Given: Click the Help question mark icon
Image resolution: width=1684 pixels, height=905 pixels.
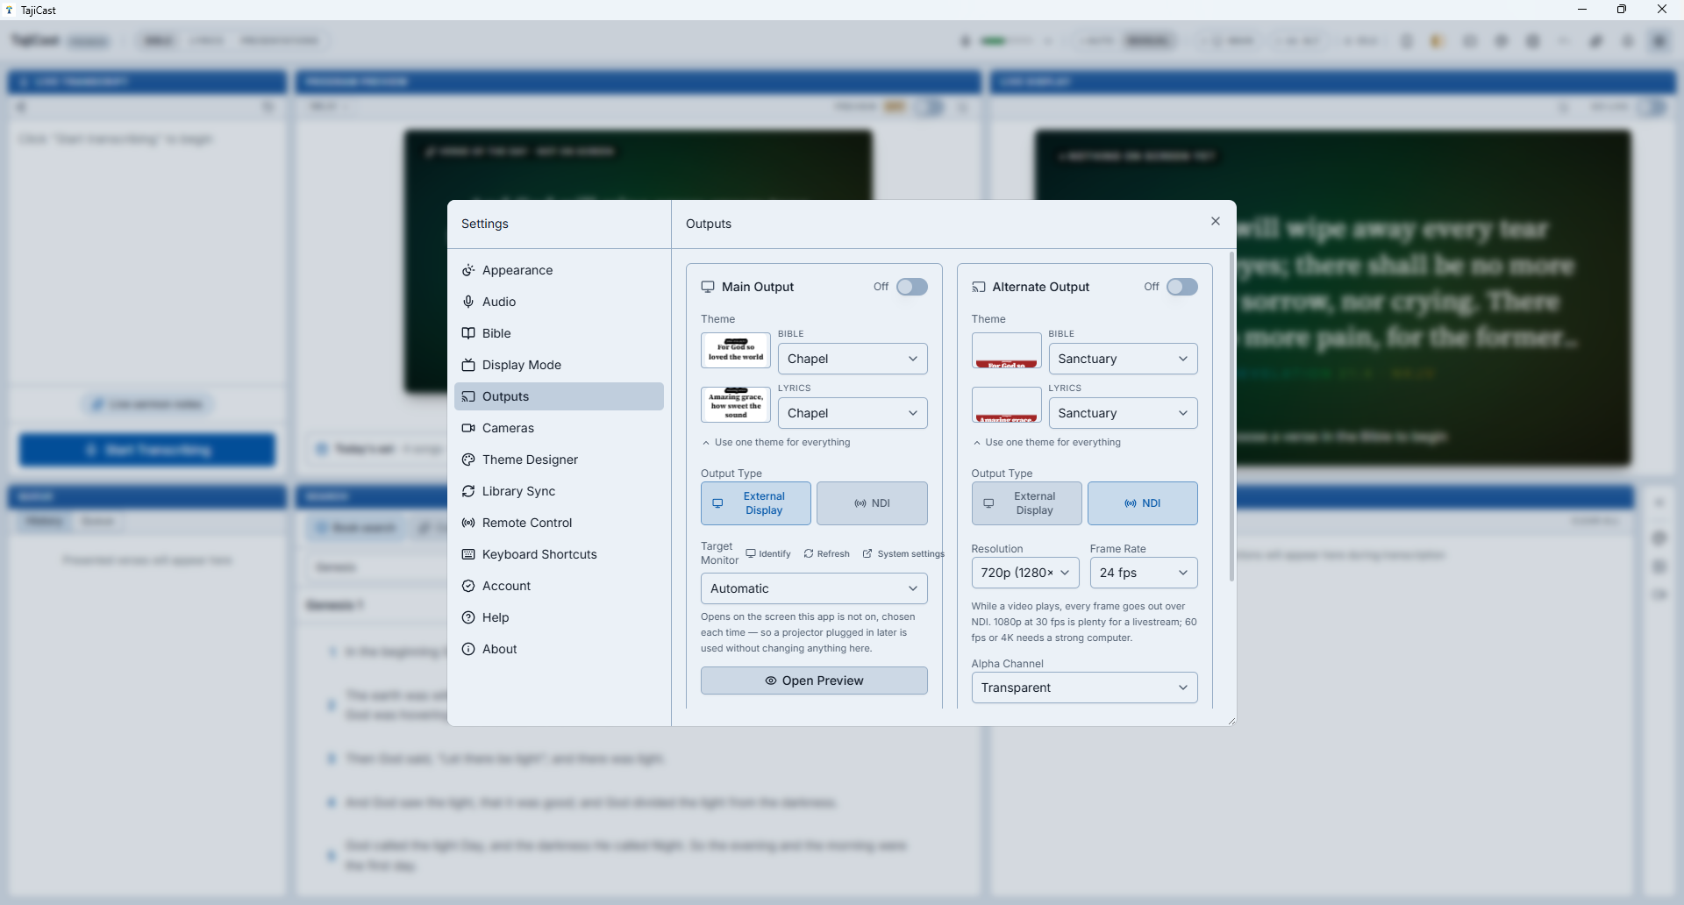Looking at the screenshot, I should pos(468,617).
